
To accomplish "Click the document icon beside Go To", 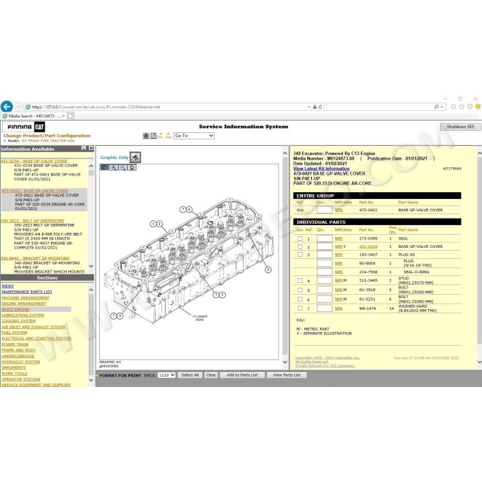I will pyautogui.click(x=154, y=136).
